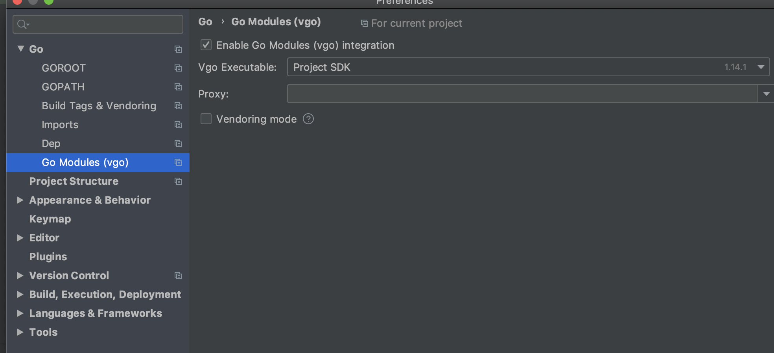Click the copy-settings icon next to Dep
The image size is (774, 353).
tap(178, 143)
